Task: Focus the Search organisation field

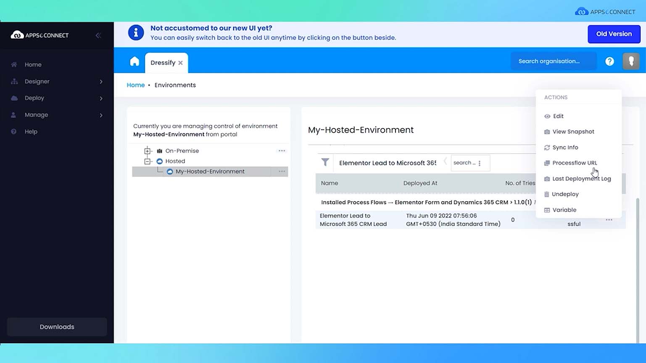Action: (x=554, y=61)
